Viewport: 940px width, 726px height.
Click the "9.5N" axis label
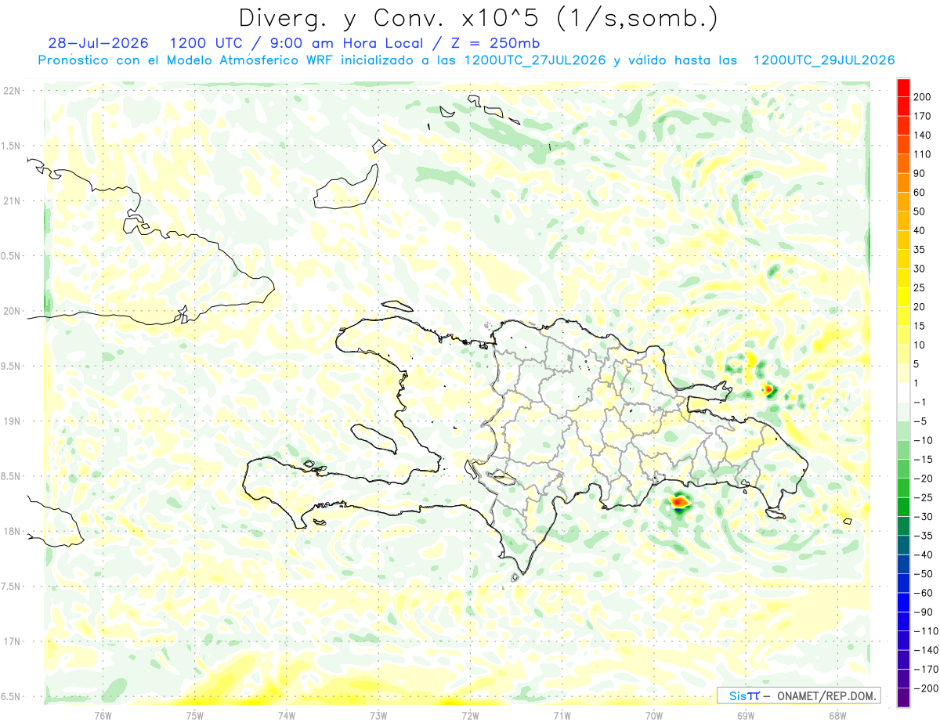tap(12, 366)
